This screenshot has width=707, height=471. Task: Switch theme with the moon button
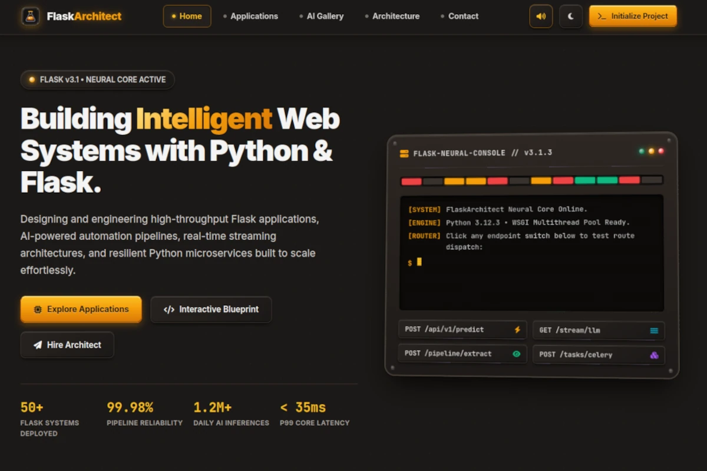tap(570, 17)
